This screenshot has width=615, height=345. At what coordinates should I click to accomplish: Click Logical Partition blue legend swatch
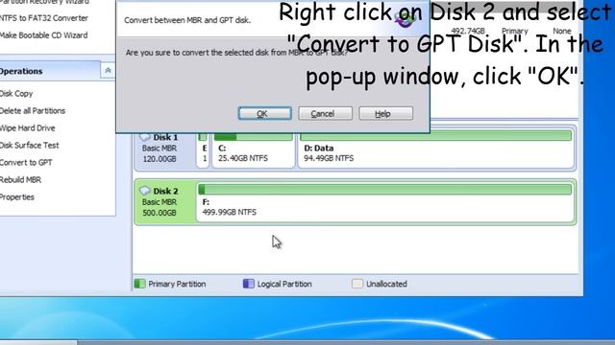coord(248,284)
